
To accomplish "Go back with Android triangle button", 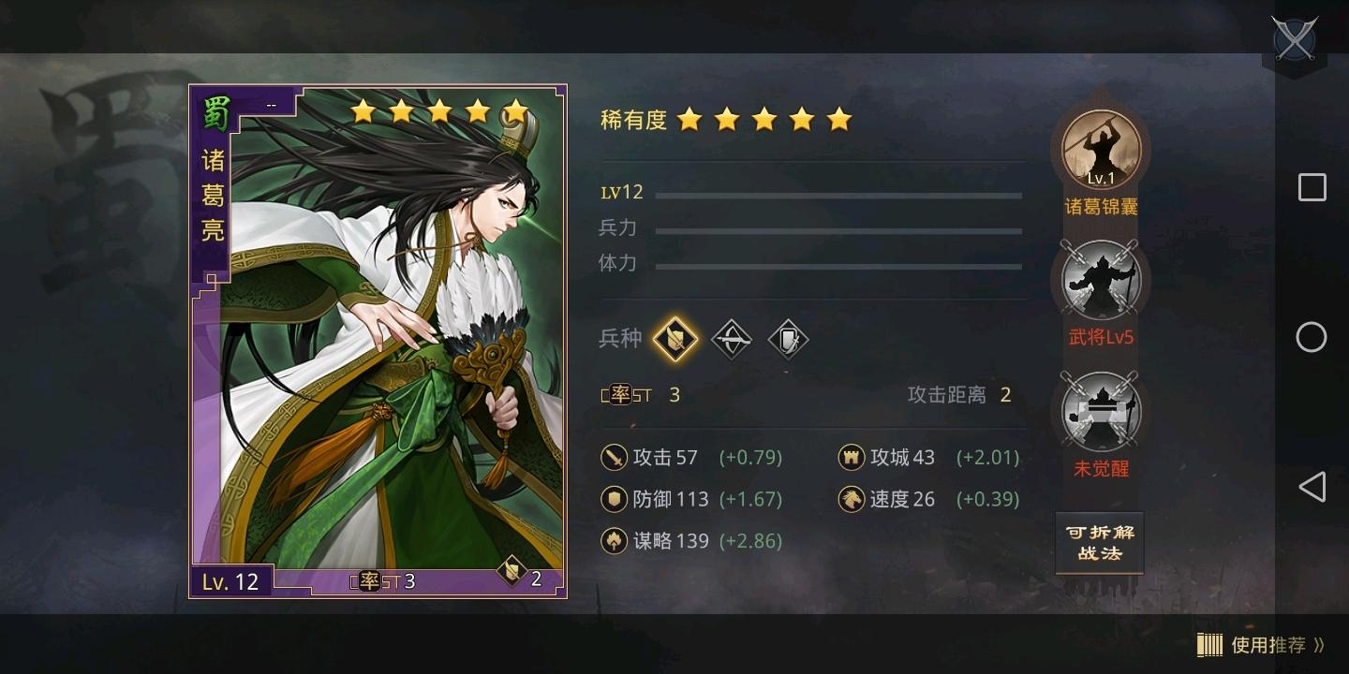I will coord(1312,487).
